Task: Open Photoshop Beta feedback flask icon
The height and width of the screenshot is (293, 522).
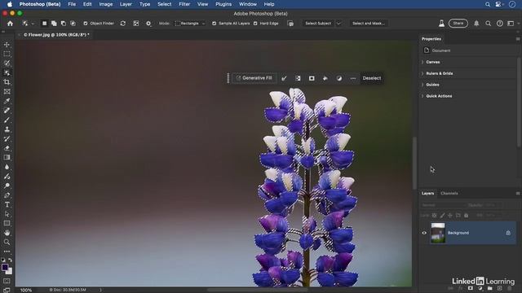Action: [x=441, y=24]
